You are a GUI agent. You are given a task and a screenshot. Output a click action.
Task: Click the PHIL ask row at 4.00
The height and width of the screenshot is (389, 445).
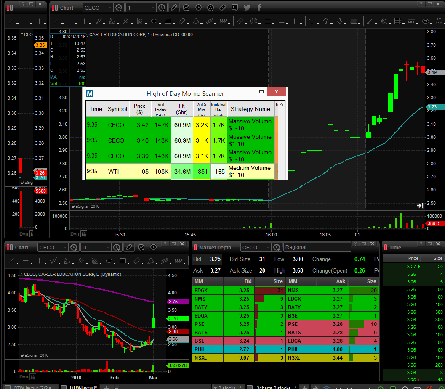[332, 349]
